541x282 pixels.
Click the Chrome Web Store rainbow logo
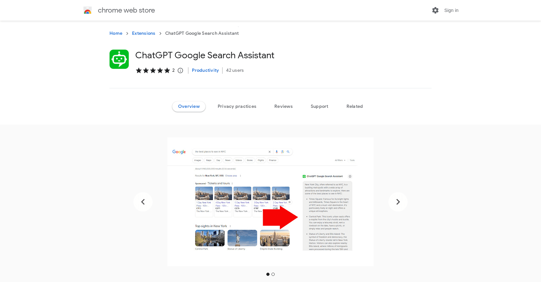(x=88, y=10)
